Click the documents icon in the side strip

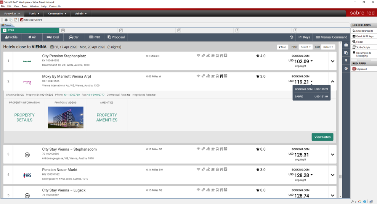click(x=346, y=53)
